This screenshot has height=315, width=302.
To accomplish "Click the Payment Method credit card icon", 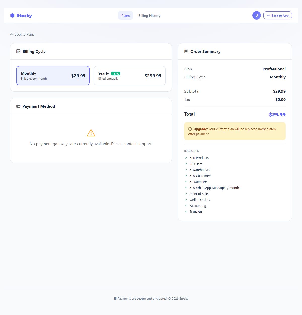I will tap(18, 106).
